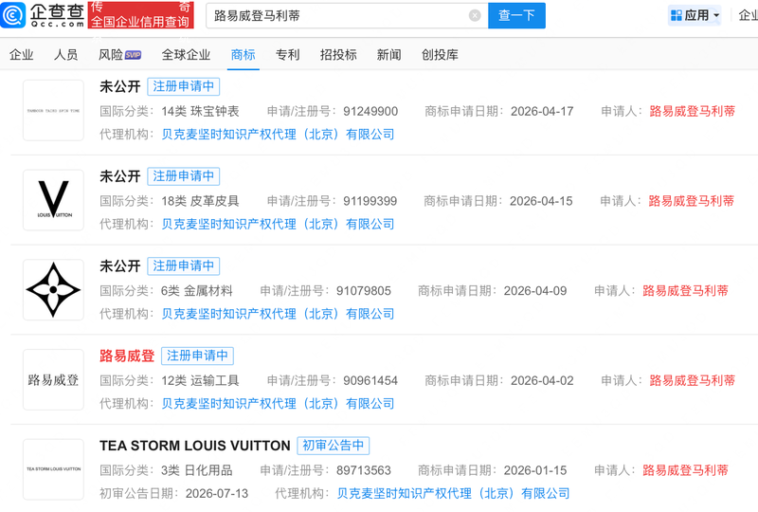
Task: Select application number 91249900
Action: point(370,111)
